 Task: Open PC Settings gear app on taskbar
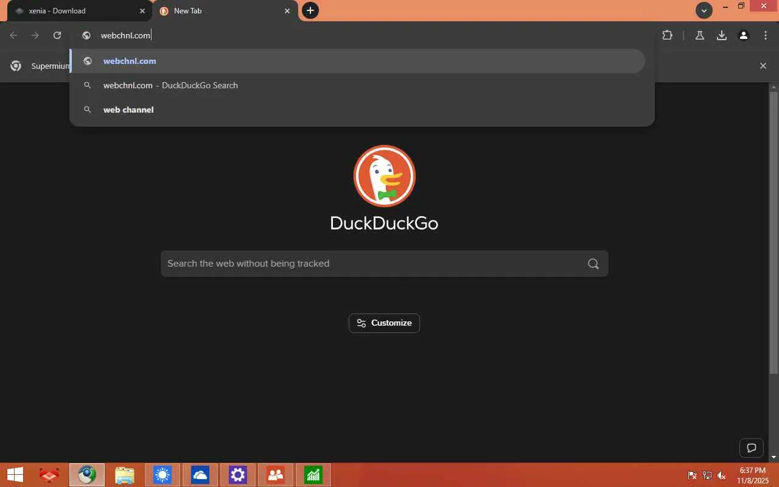click(238, 475)
